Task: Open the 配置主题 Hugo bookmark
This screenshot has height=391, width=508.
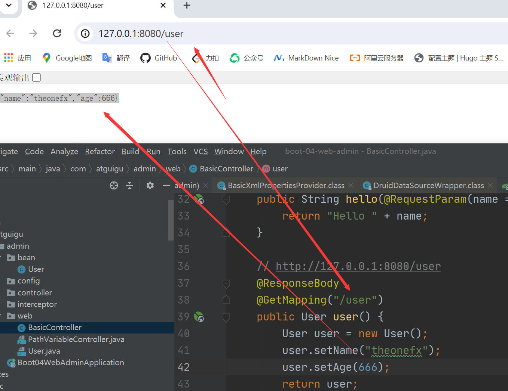Action: [x=459, y=58]
